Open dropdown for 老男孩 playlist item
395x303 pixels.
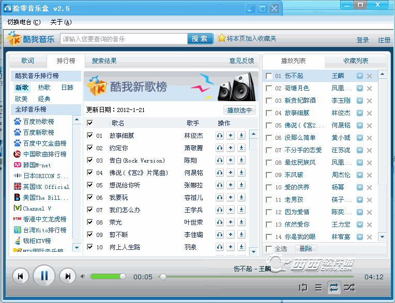(360, 200)
